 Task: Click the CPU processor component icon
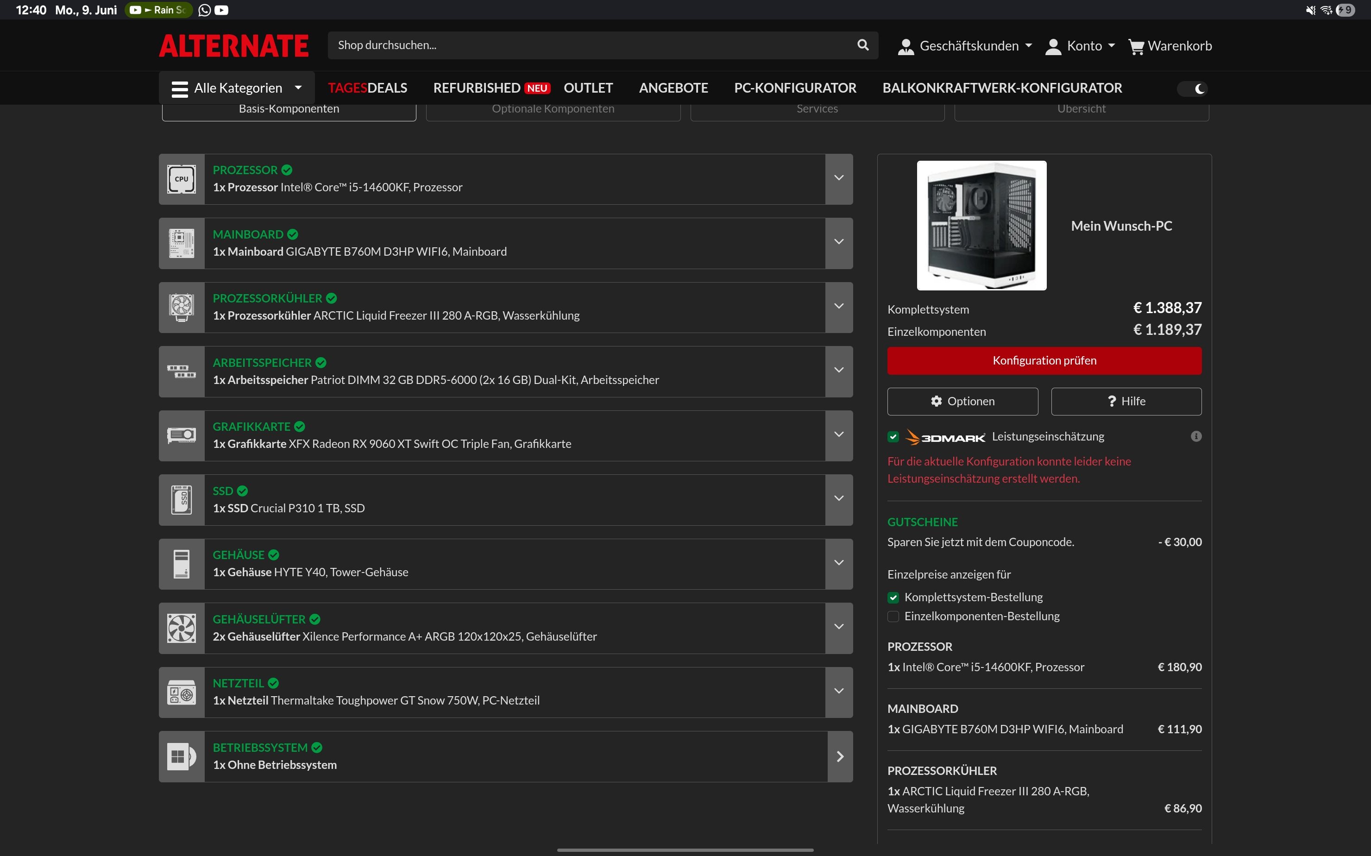181,179
